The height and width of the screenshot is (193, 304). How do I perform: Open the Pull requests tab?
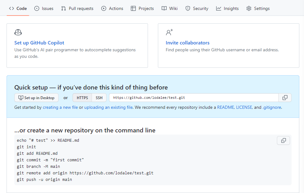77,8
